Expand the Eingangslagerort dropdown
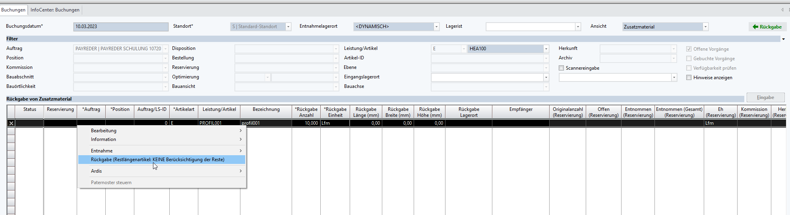The width and height of the screenshot is (790, 215). 546,77
